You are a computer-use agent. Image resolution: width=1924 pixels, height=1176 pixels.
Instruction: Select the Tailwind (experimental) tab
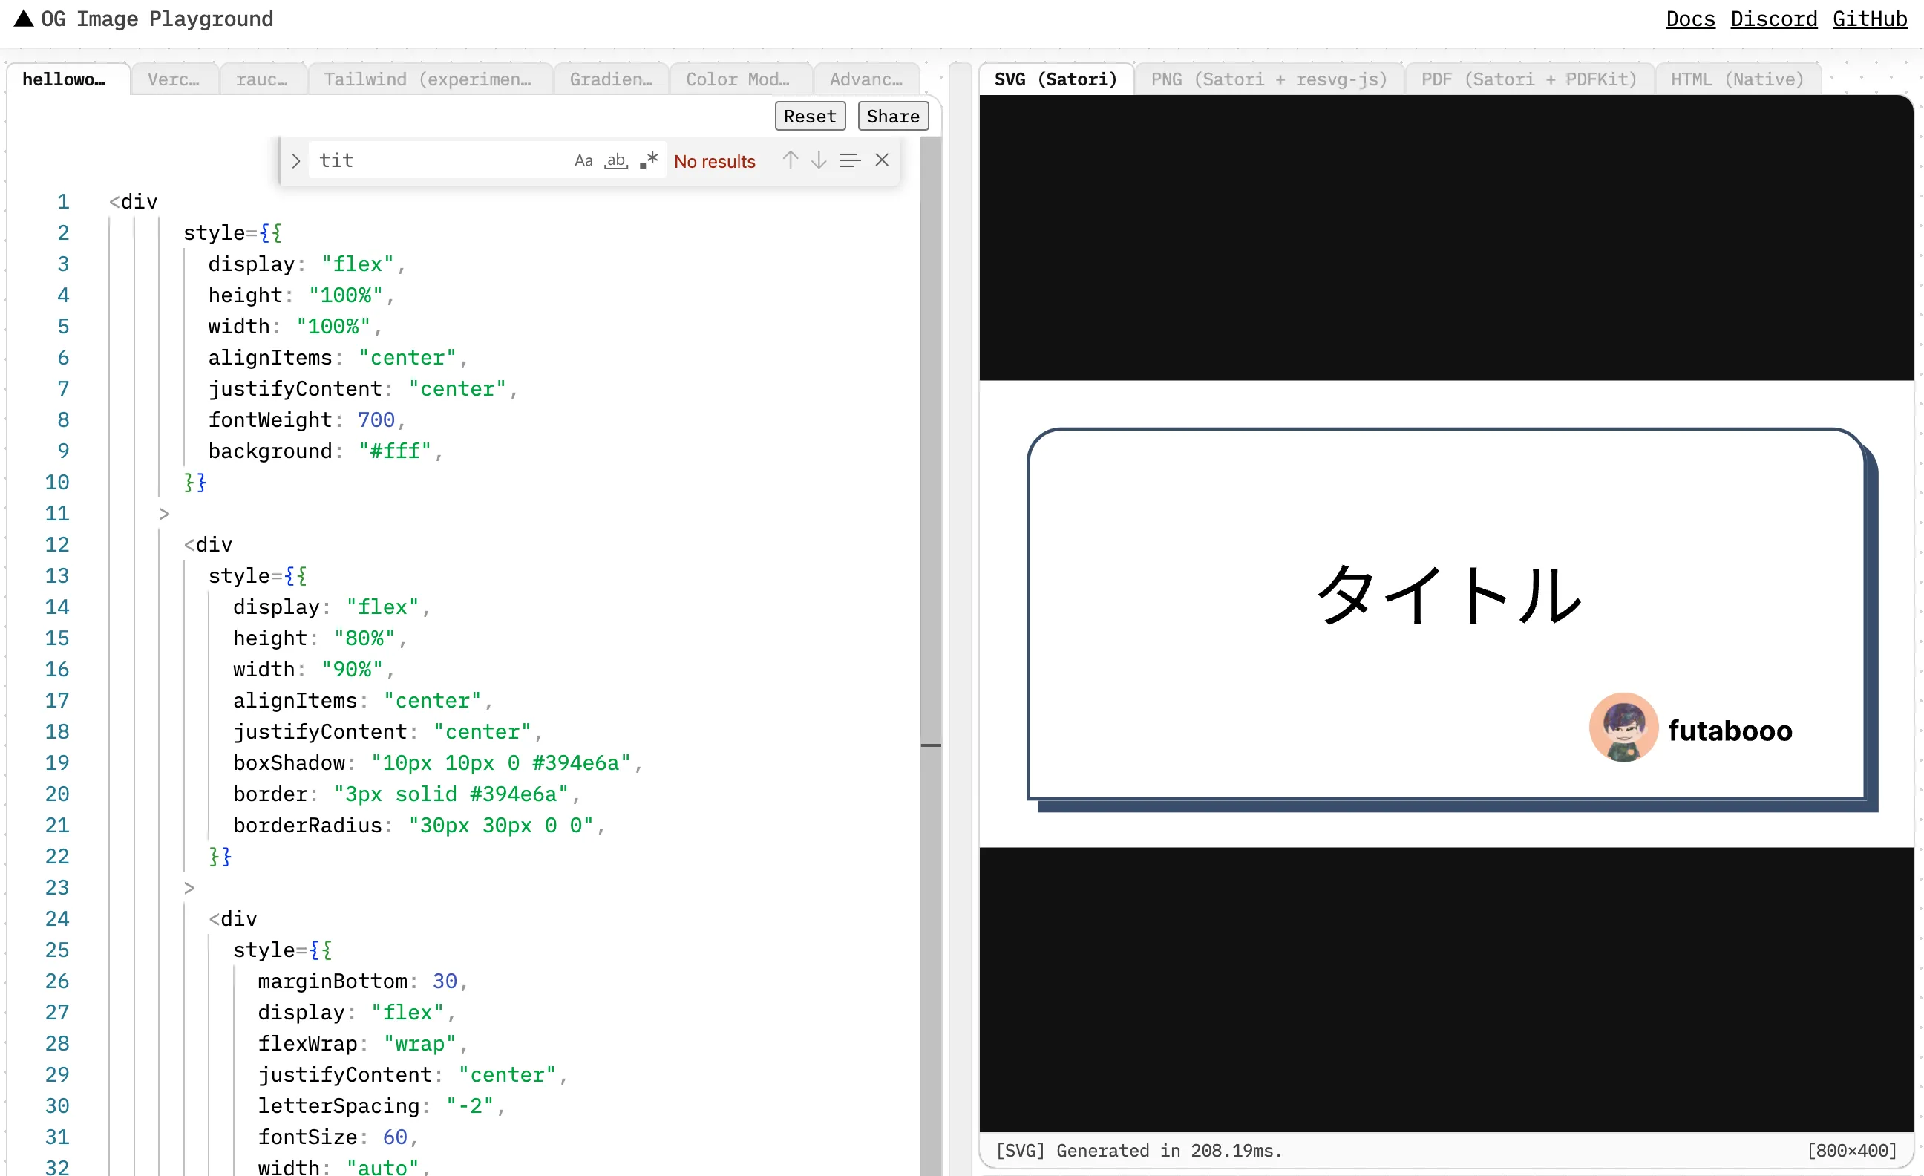pos(427,79)
